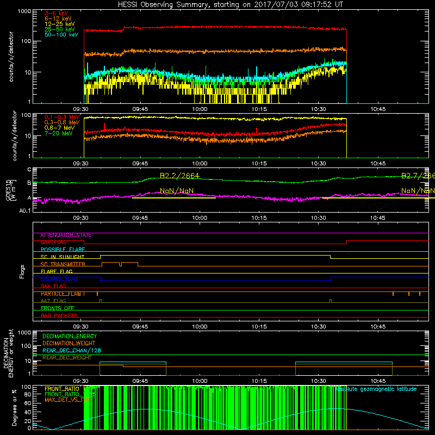Select the orange 6-12 keV legend label
This screenshot has width=435, height=435.
pyautogui.click(x=58, y=18)
